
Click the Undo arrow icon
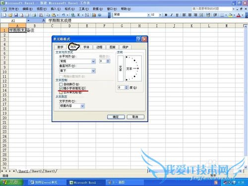pos(63,15)
